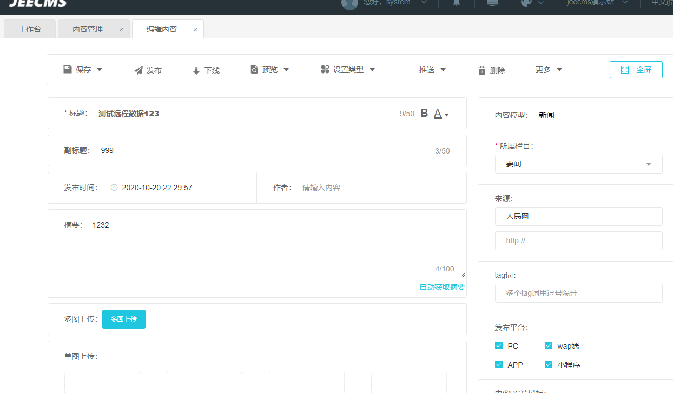Uncheck the APP platform checkbox
673x393 pixels.
(499, 364)
